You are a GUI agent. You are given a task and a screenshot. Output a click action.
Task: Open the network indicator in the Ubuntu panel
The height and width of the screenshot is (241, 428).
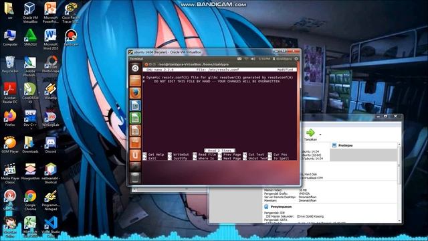pyautogui.click(x=246, y=59)
